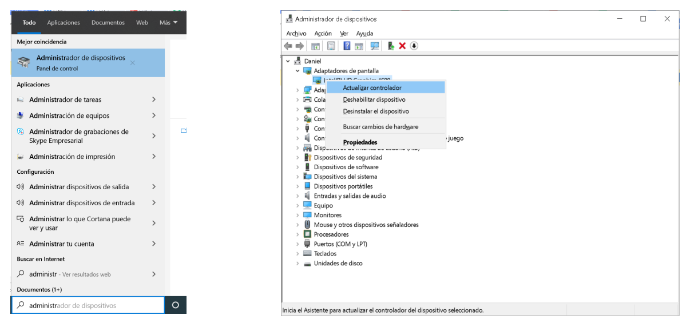Expand the Dispositivos de seguridad node
The height and width of the screenshot is (323, 694).
298,157
